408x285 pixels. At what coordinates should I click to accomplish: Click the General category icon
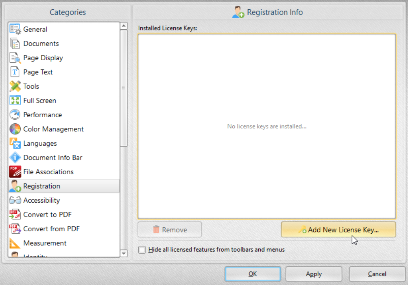click(x=15, y=29)
